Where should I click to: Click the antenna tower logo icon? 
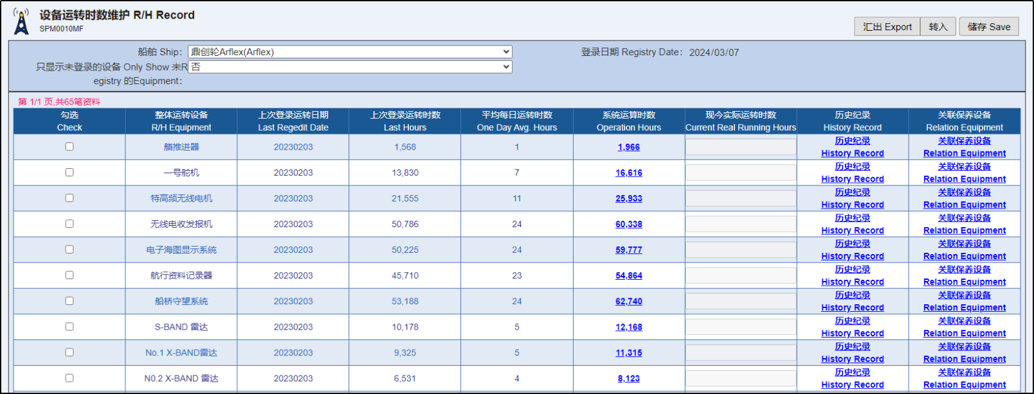(21, 22)
